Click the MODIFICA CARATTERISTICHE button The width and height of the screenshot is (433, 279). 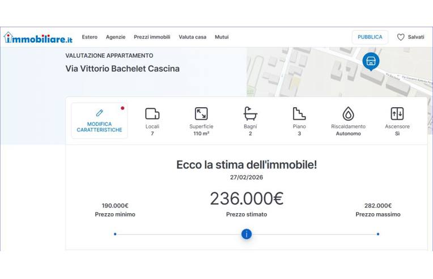(99, 121)
